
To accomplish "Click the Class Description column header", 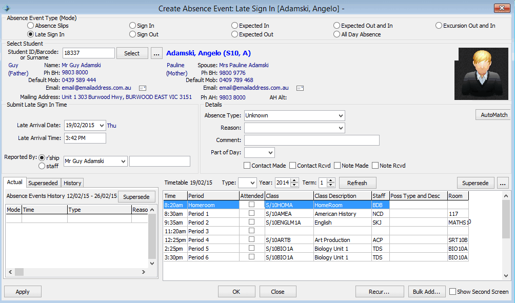I will 342,196.
